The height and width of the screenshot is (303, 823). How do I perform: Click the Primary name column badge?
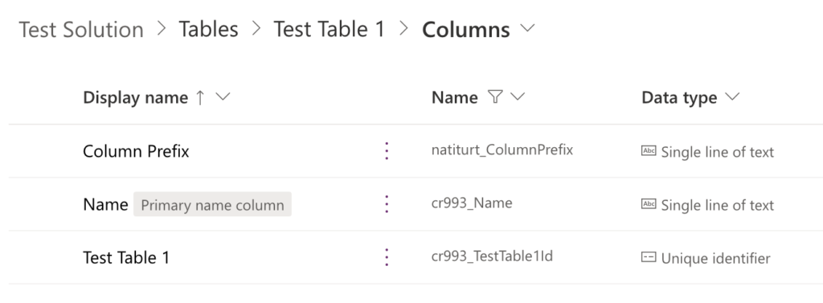pos(212,205)
